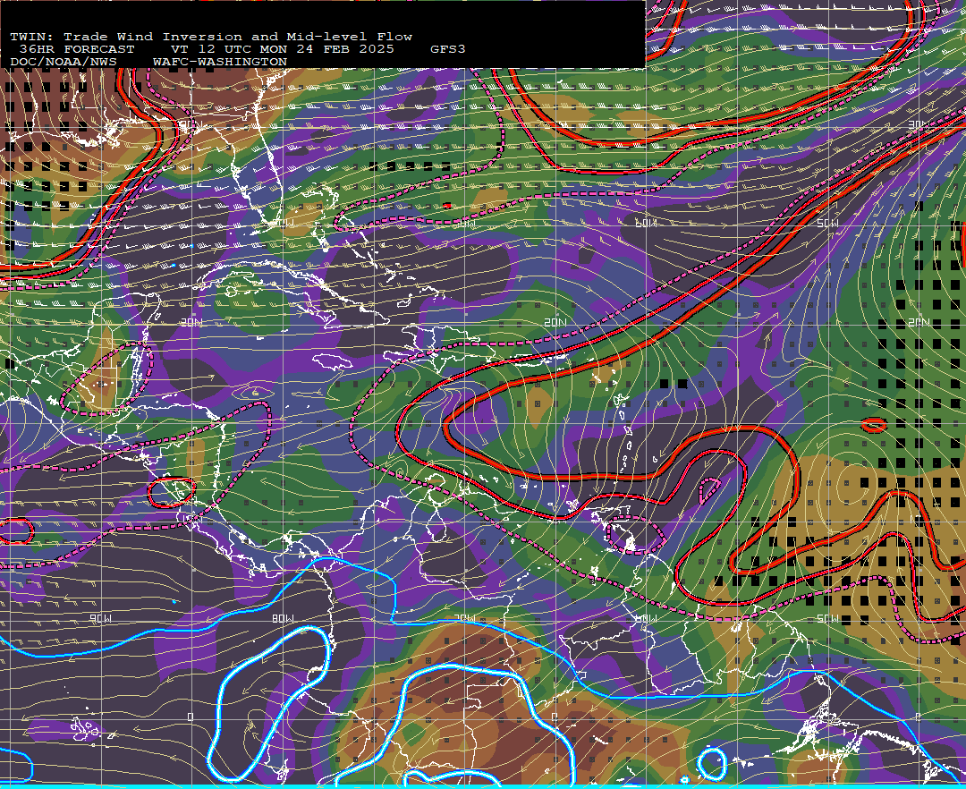Click the "80W" label beside the Florida coast

pyautogui.click(x=283, y=223)
